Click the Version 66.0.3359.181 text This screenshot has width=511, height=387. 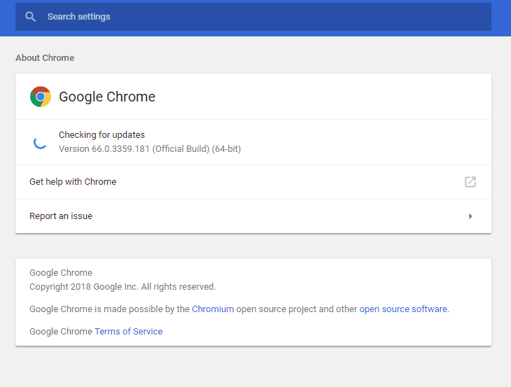pos(150,149)
